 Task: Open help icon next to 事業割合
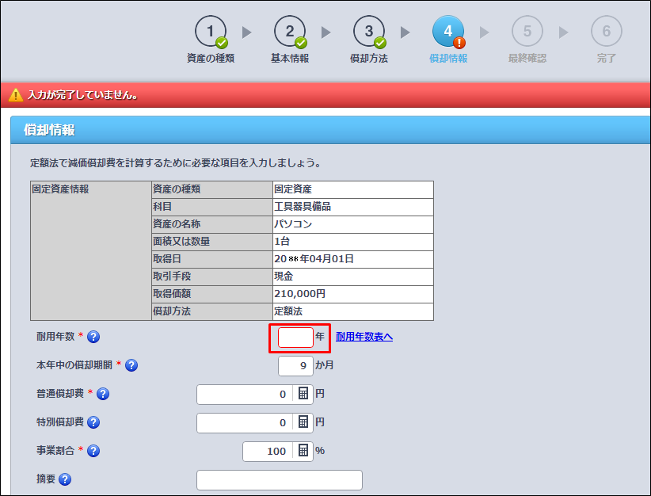[93, 451]
